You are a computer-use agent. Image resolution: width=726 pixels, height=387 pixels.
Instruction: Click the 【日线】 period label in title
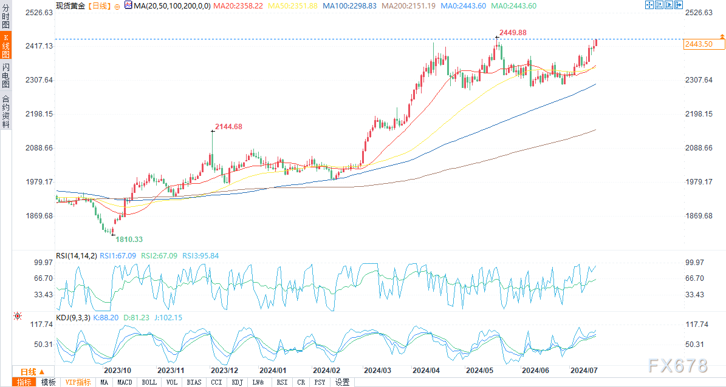click(100, 7)
